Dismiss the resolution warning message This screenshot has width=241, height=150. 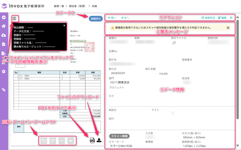click(x=228, y=28)
